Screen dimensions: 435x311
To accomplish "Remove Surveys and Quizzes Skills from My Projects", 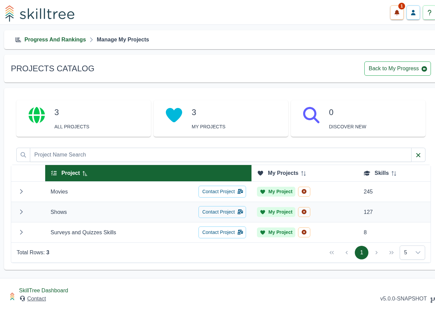I will click(304, 232).
